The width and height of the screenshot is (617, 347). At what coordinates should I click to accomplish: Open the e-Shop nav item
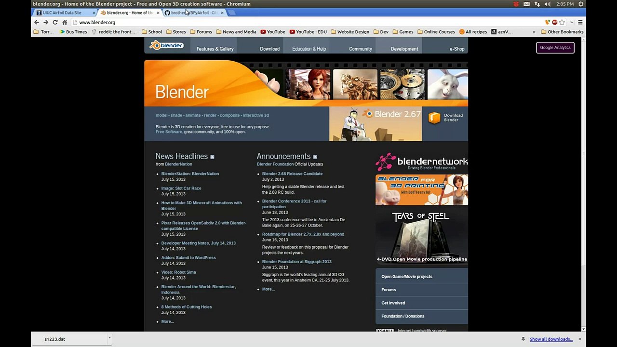pos(457,49)
